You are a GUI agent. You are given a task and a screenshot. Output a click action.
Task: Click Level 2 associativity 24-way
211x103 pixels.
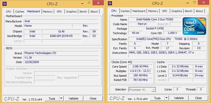coord(199,75)
